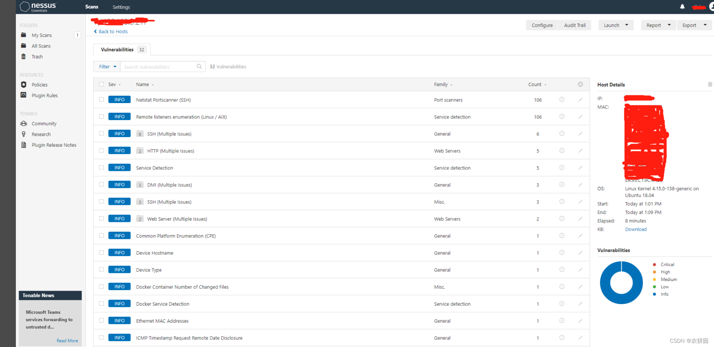Screen dimensions: 714x347
Task: Click the Critical red legend dot
Action: (654, 264)
